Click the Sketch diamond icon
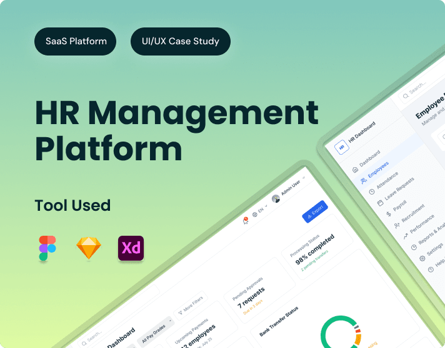The height and width of the screenshot is (348, 445). click(x=89, y=248)
